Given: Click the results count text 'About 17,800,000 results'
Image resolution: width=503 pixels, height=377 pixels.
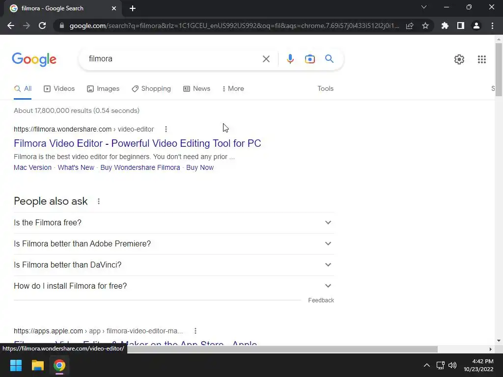Looking at the screenshot, I should point(76,110).
